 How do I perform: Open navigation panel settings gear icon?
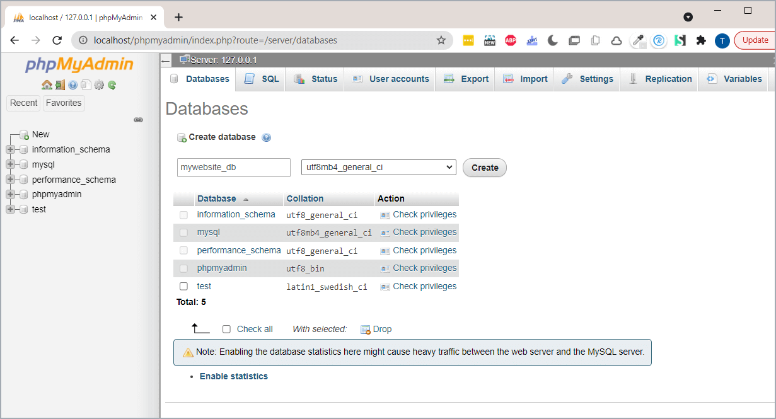[99, 85]
